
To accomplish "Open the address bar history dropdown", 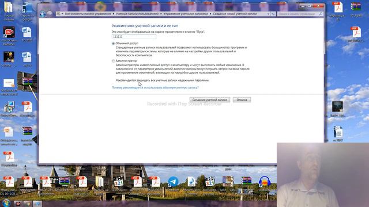I will coord(268,14).
